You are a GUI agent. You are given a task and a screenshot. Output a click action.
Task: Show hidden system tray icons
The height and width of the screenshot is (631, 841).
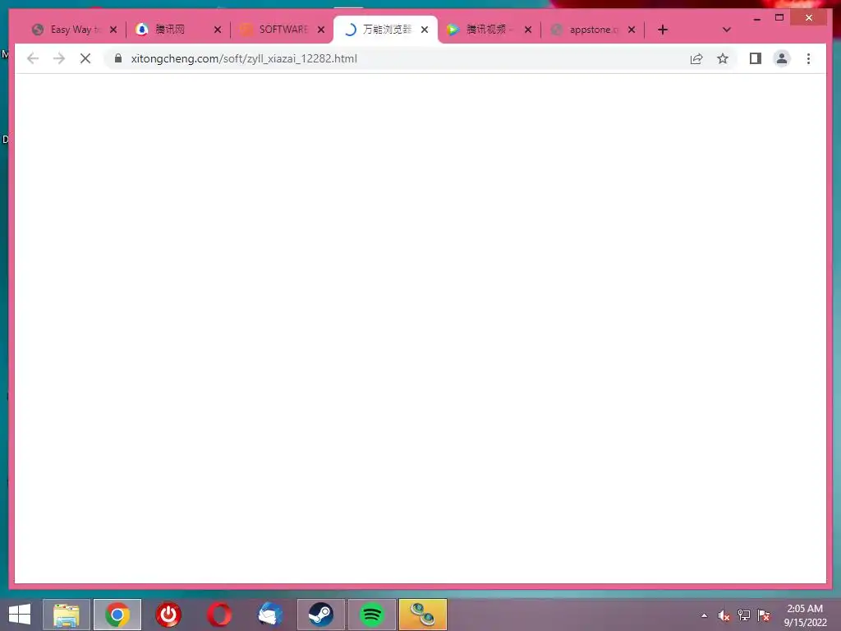tap(704, 615)
